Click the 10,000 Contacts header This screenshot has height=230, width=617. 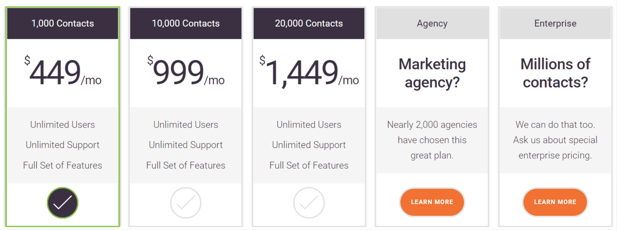186,23
